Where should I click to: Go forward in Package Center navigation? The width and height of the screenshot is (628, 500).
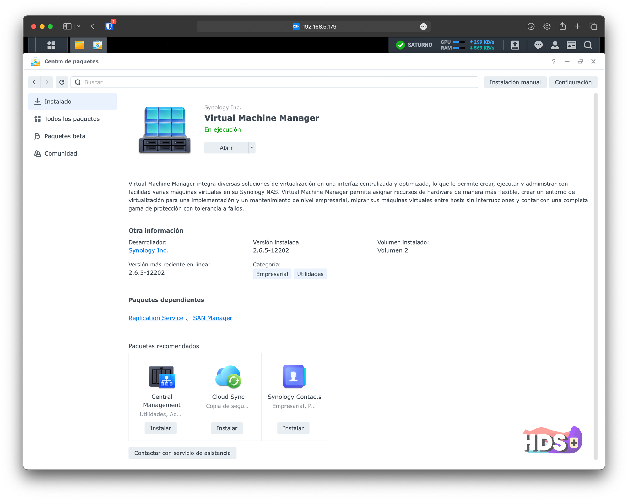47,82
